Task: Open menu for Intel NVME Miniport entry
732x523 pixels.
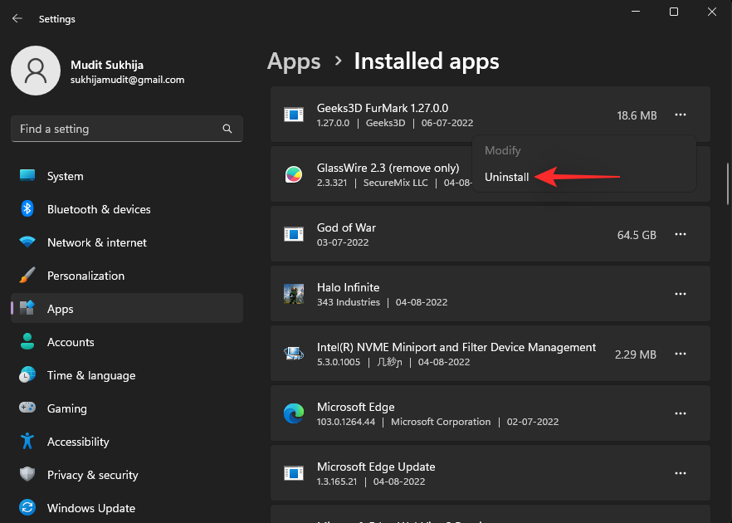Action: pos(681,354)
